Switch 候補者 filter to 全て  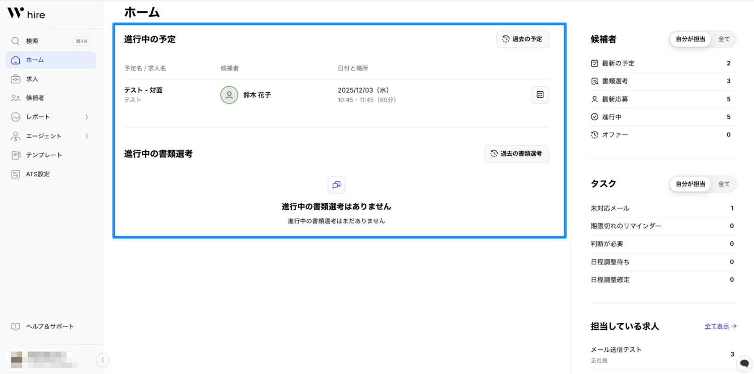coord(723,39)
